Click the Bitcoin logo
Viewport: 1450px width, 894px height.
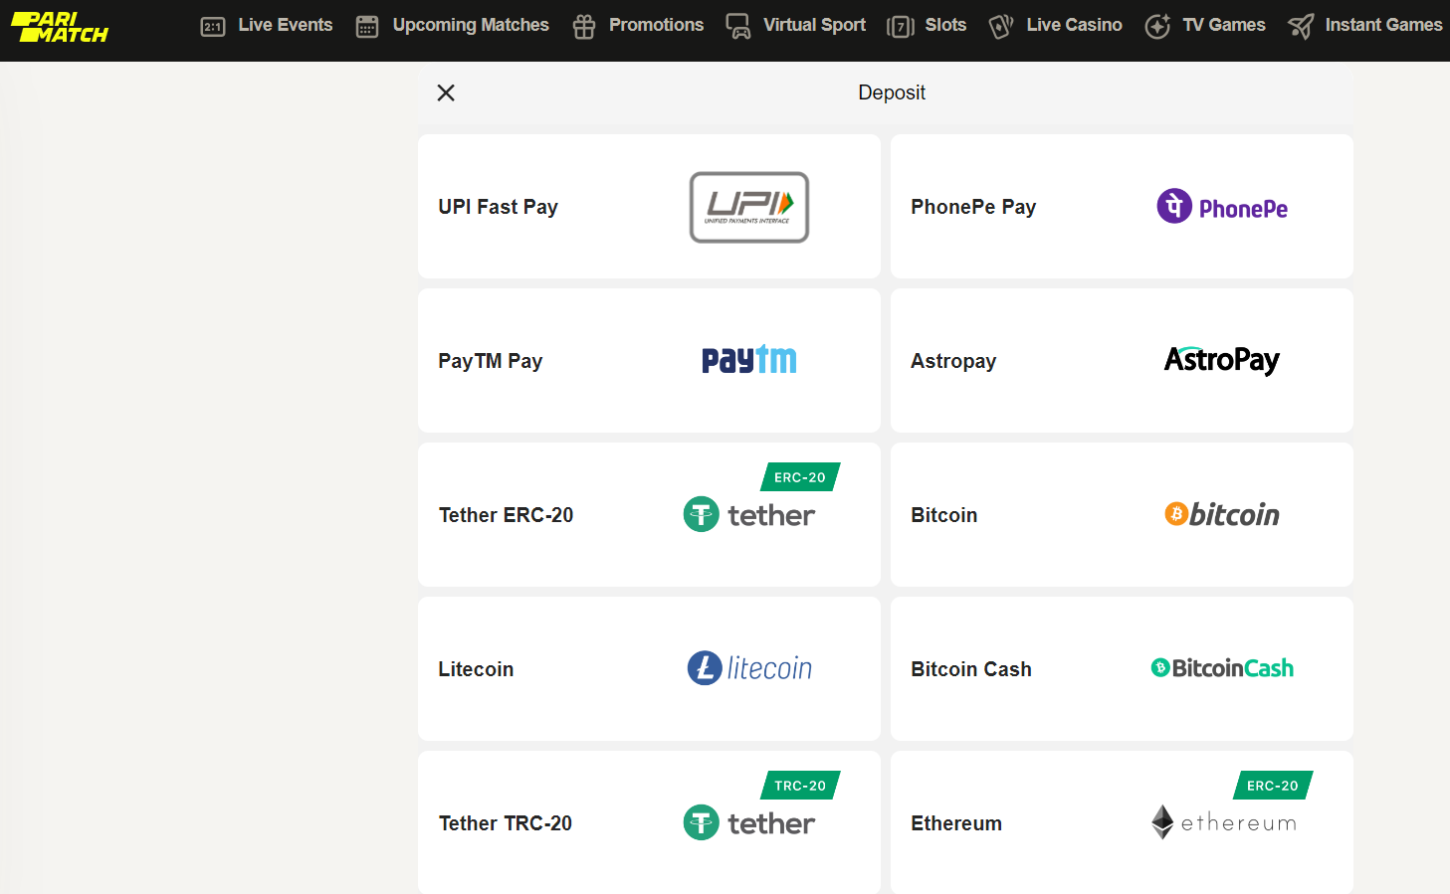click(x=1222, y=514)
